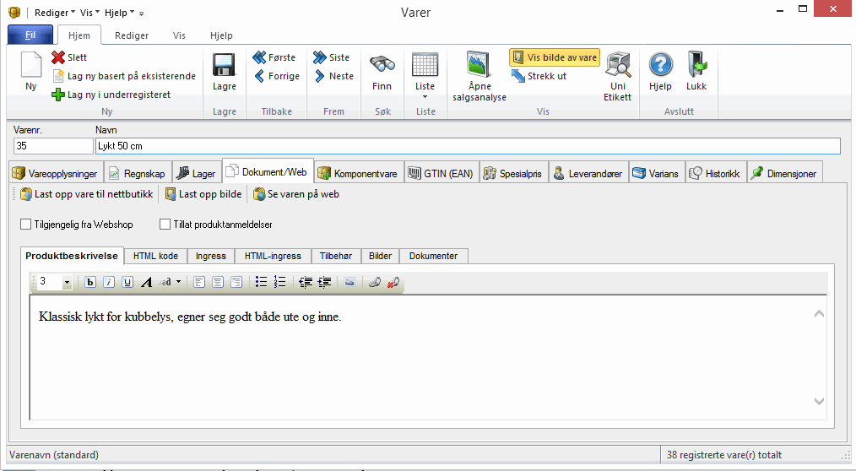Viewport: 856px width, 471px height.
Task: Click Last opp vare til nettbutikk
Action: (x=86, y=194)
